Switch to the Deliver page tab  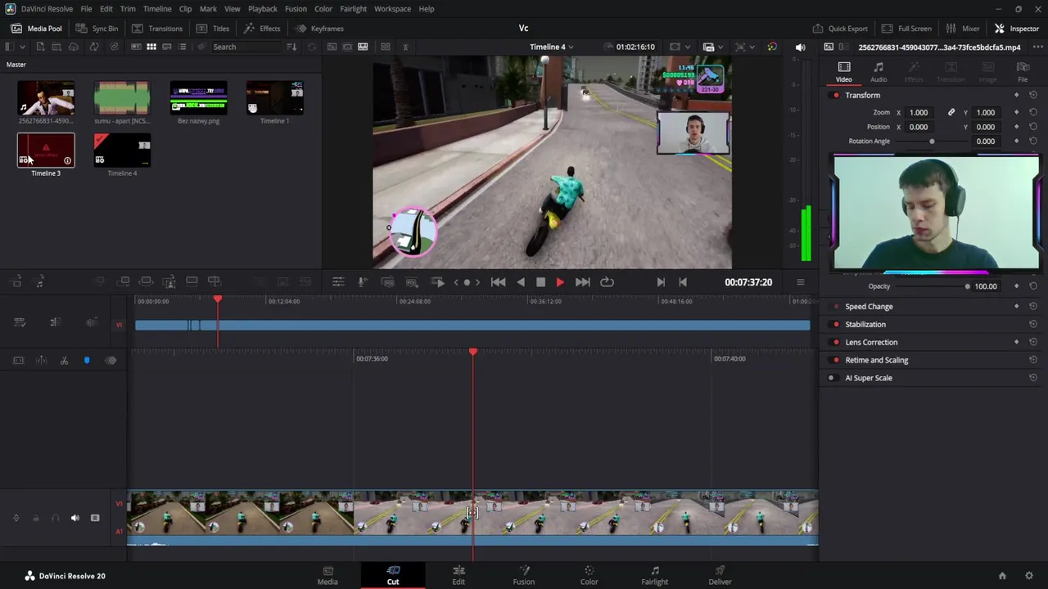pos(720,575)
